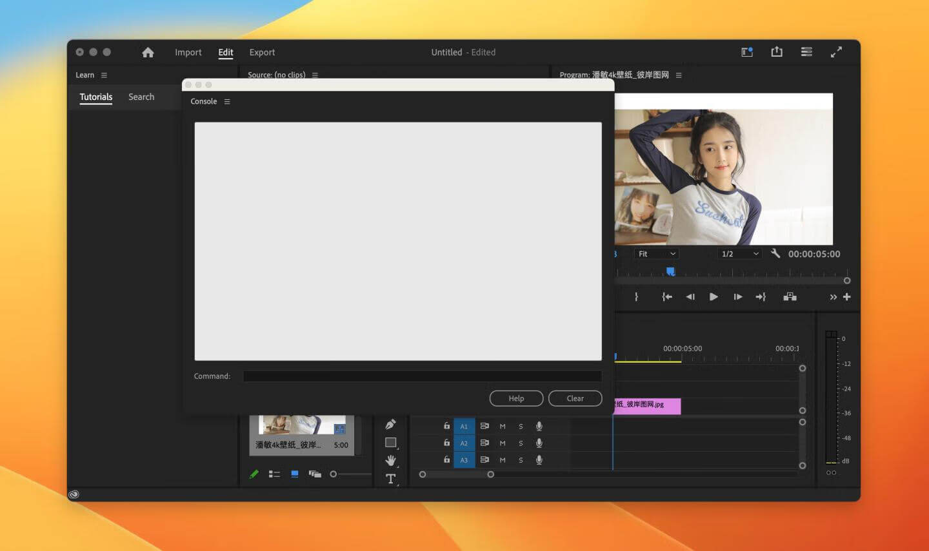Viewport: 929px width, 551px height.
Task: Open the Fit zoom level dropdown
Action: coord(656,254)
